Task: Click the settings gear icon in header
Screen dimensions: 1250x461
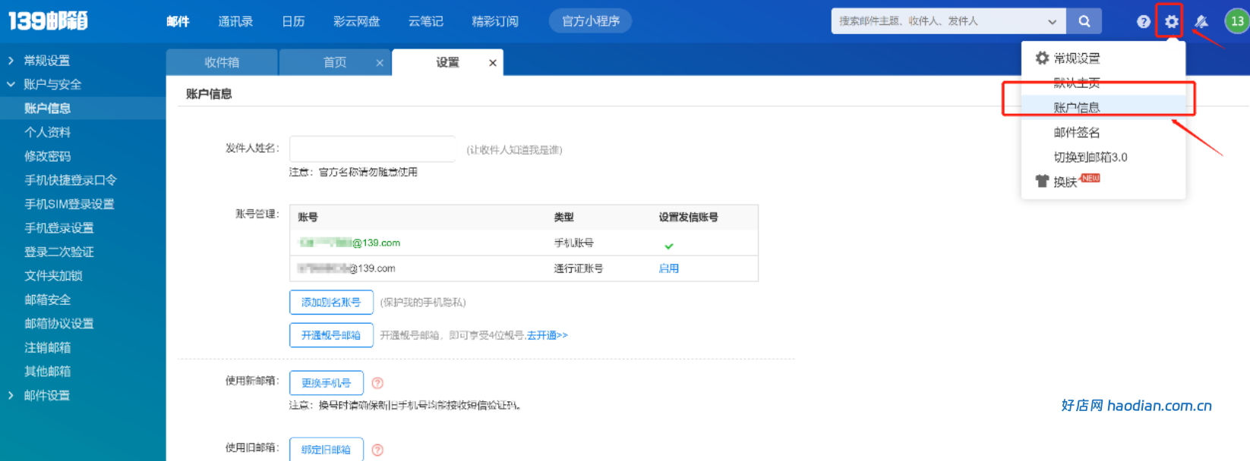Action: coord(1171,21)
